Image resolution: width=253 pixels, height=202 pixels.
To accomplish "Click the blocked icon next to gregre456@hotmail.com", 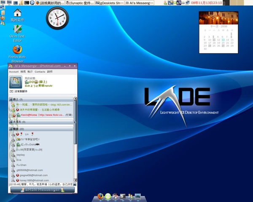I will (x=18, y=175).
